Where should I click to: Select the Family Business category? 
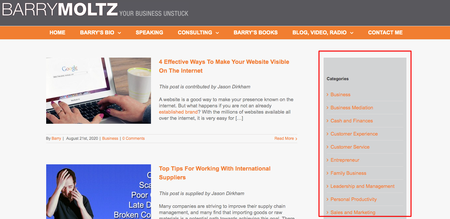(x=348, y=173)
